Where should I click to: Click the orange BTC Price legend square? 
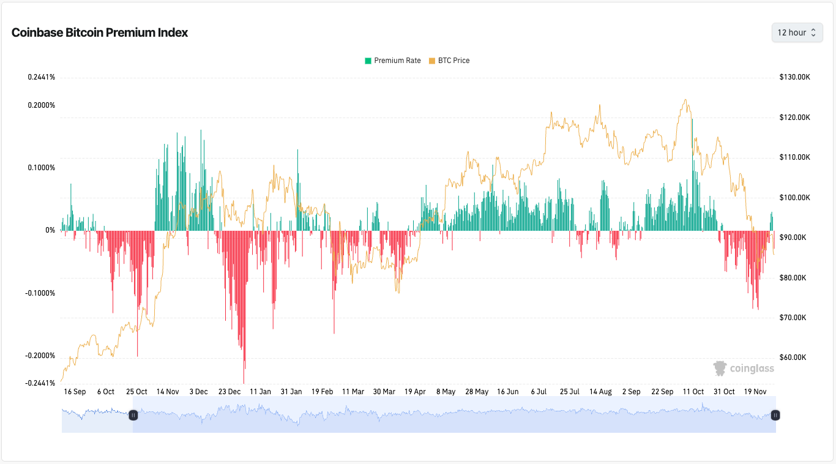click(x=433, y=60)
